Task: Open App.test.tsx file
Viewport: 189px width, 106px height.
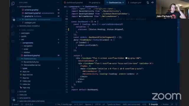Action: tap(27, 75)
